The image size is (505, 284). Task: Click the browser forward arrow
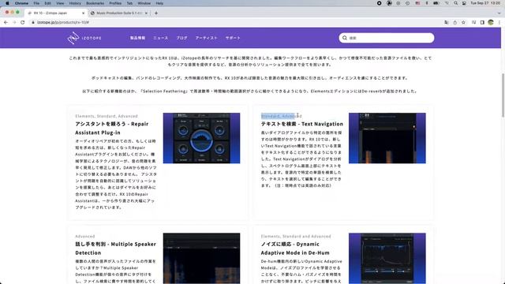coord(14,22)
